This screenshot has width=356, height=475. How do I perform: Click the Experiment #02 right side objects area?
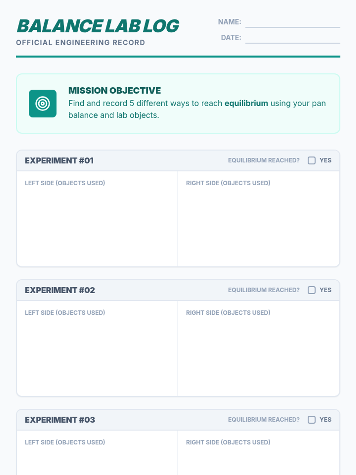258,348
